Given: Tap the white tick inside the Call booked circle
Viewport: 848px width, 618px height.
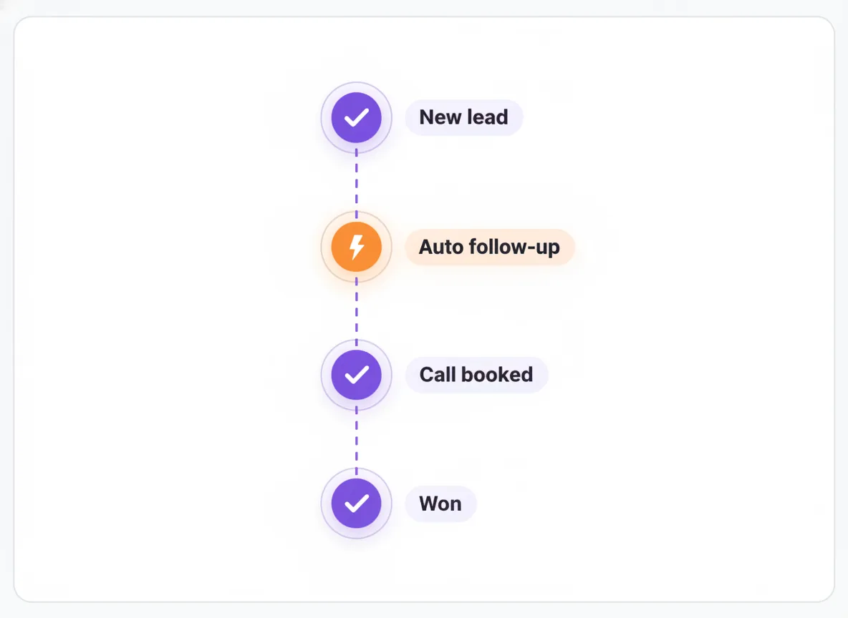Looking at the screenshot, I should [x=357, y=375].
